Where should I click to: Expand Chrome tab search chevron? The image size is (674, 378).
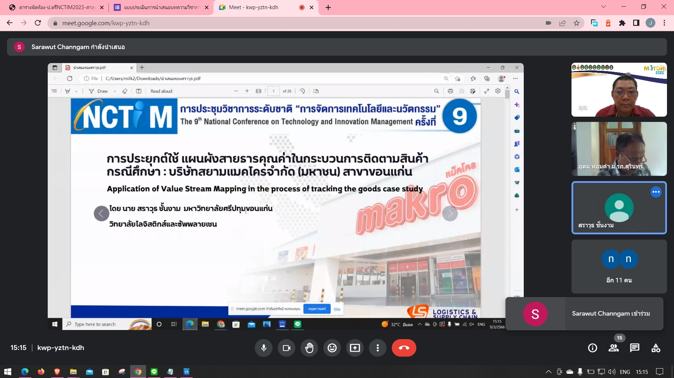603,7
